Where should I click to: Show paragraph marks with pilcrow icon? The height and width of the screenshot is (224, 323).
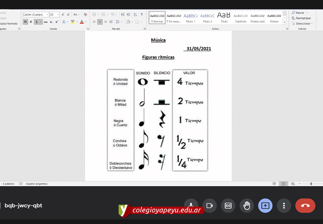(x=142, y=15)
